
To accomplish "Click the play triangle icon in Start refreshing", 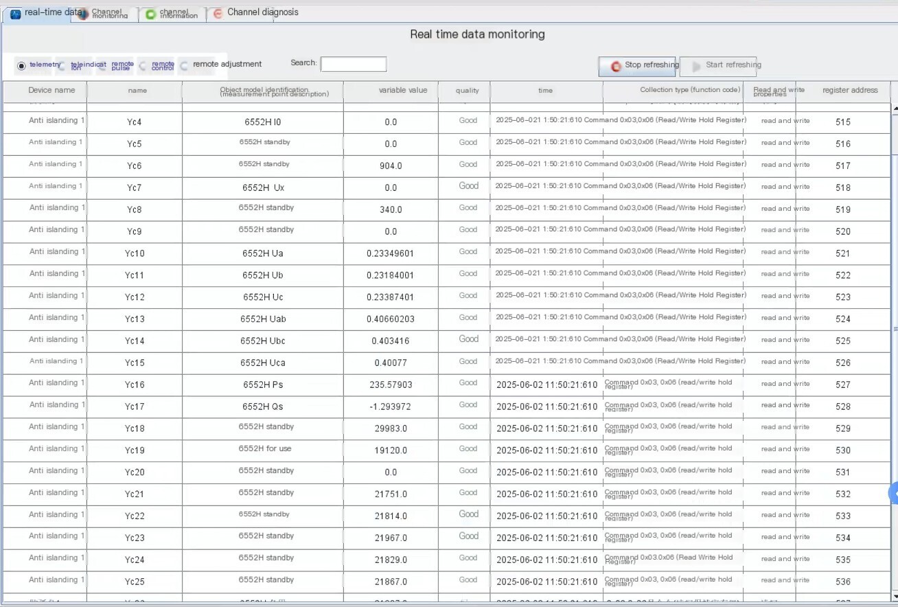I will click(x=697, y=67).
